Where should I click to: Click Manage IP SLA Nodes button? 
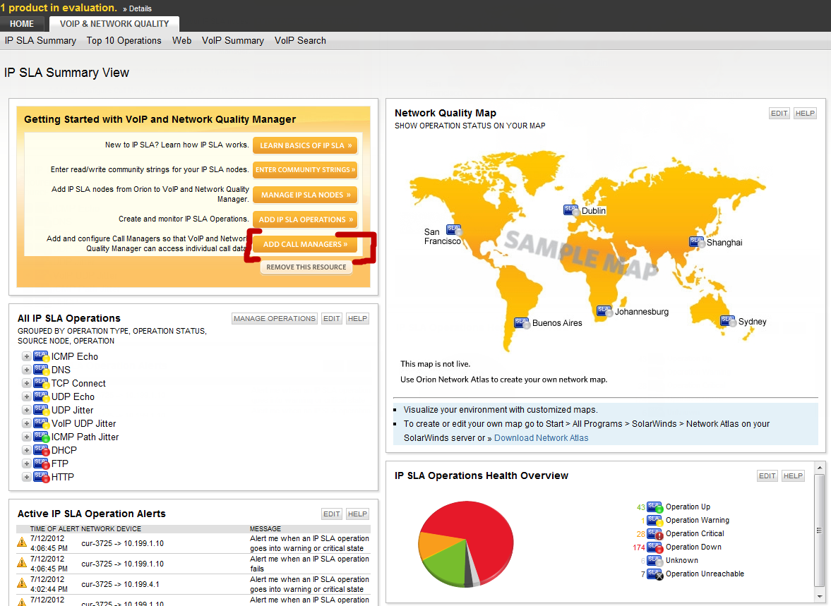pyautogui.click(x=305, y=195)
